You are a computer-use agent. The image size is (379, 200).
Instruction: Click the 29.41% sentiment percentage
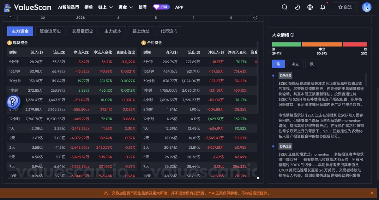[277, 53]
